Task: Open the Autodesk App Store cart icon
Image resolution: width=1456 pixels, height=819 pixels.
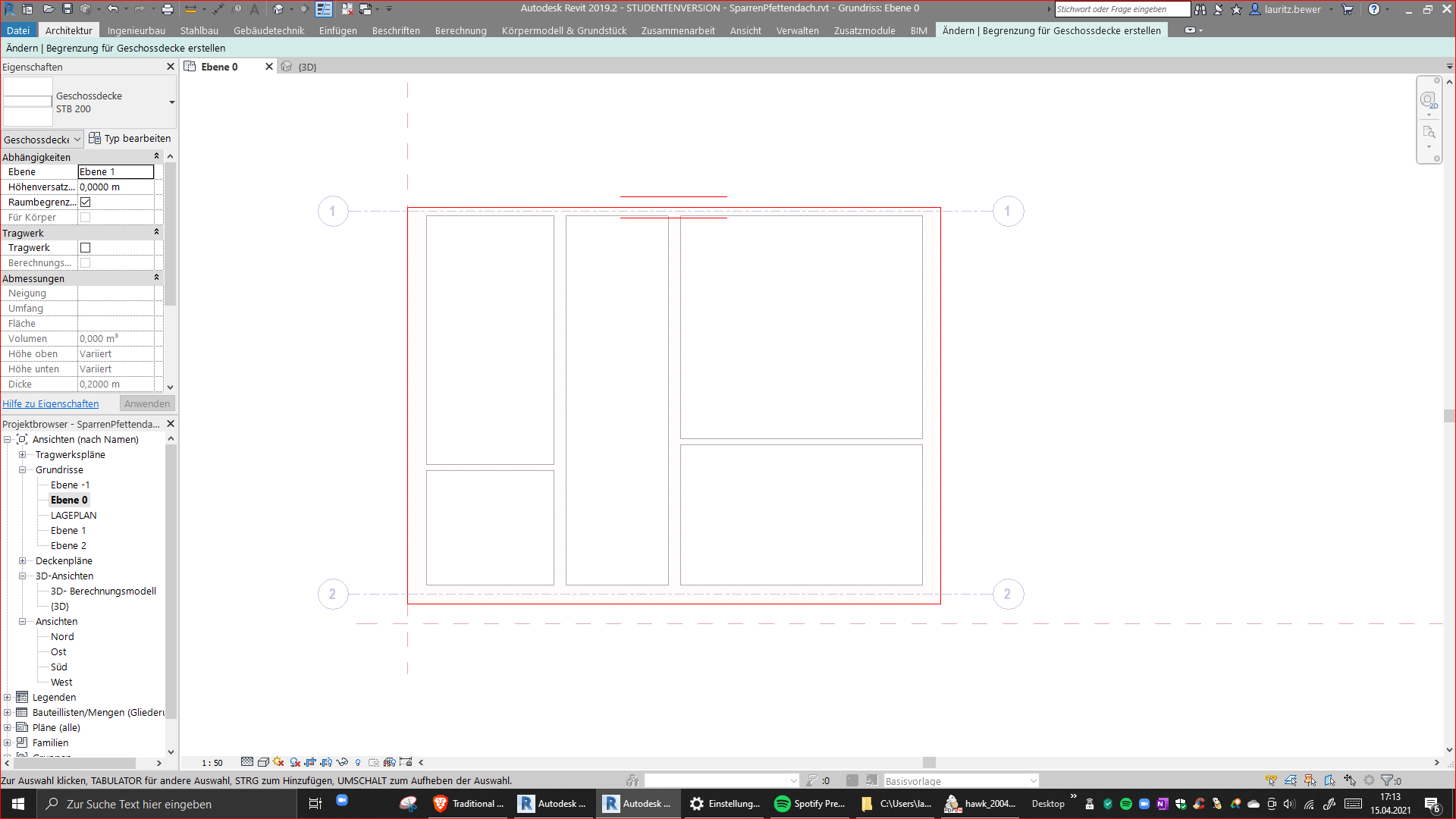Action: coord(1348,9)
